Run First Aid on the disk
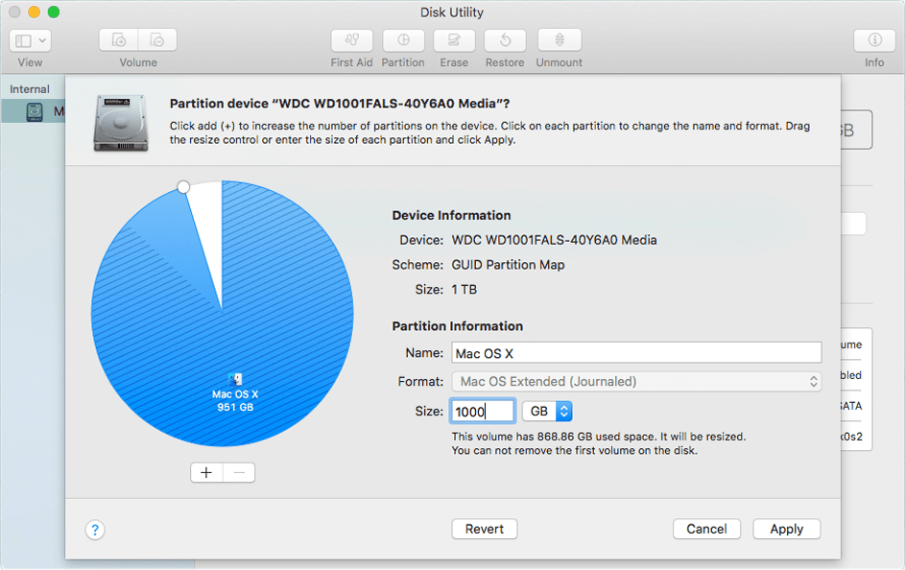905x570 pixels. pyautogui.click(x=351, y=40)
